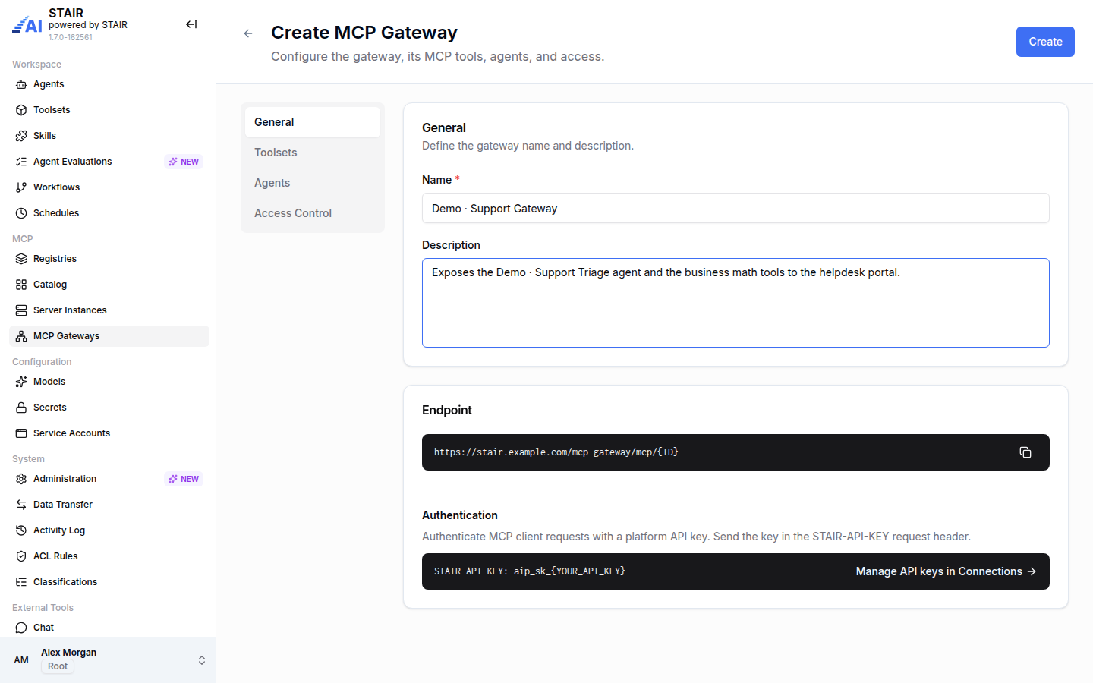
Task: Open Agents in the sidebar
Action: (x=109, y=84)
